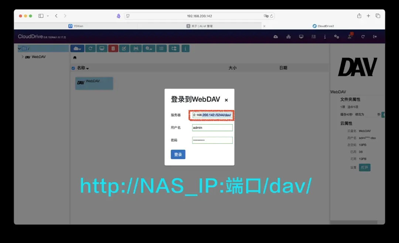Click the home breadcrumb icon
Screen dimensions: 399x243
pyautogui.click(x=75, y=58)
